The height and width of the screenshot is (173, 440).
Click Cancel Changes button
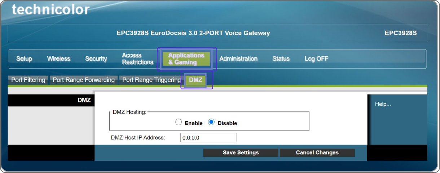point(317,152)
